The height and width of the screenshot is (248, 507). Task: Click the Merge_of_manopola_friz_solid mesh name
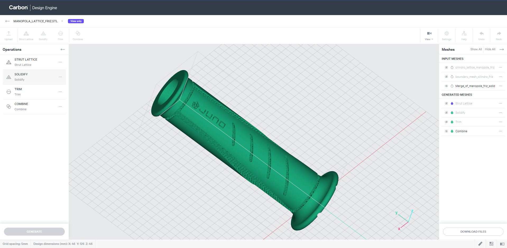(x=475, y=86)
